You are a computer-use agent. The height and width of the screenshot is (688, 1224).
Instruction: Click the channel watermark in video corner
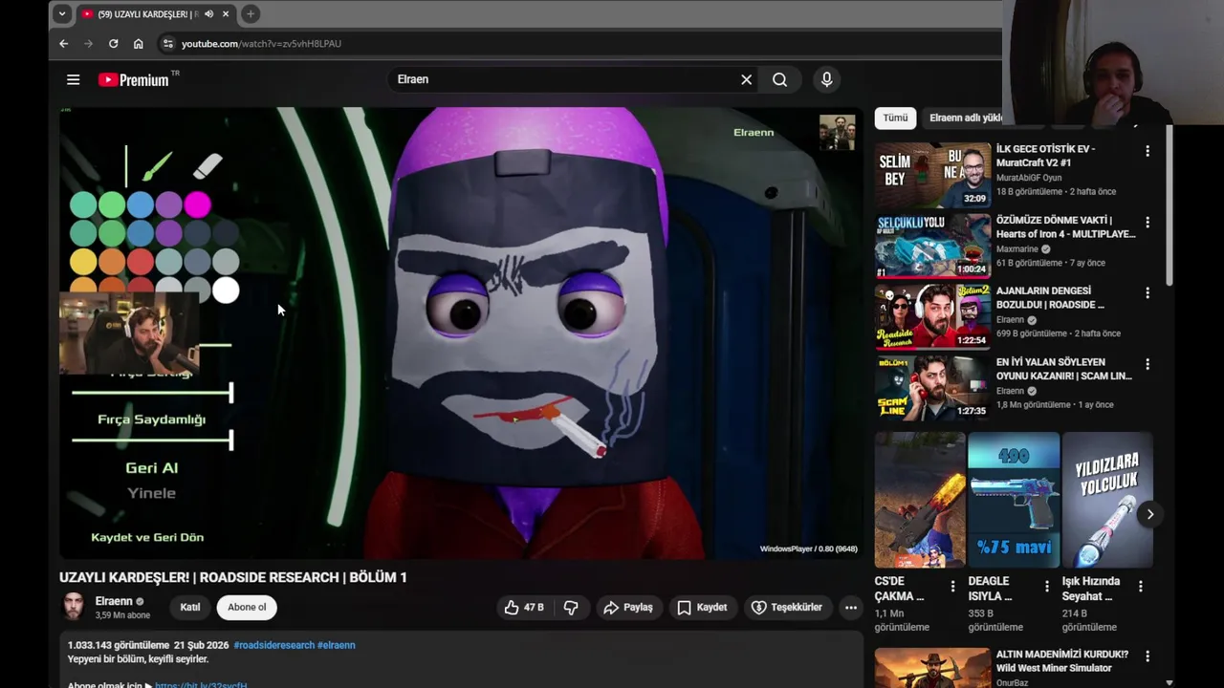(x=837, y=133)
